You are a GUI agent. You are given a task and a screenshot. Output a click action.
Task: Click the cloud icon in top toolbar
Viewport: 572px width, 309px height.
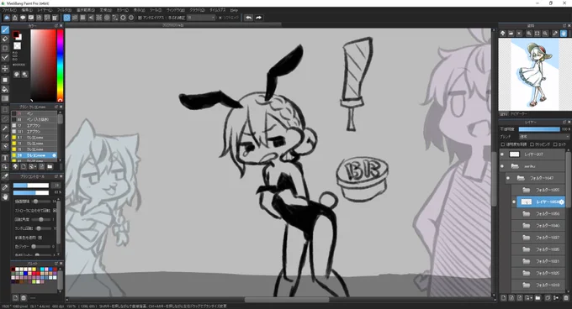(7, 18)
